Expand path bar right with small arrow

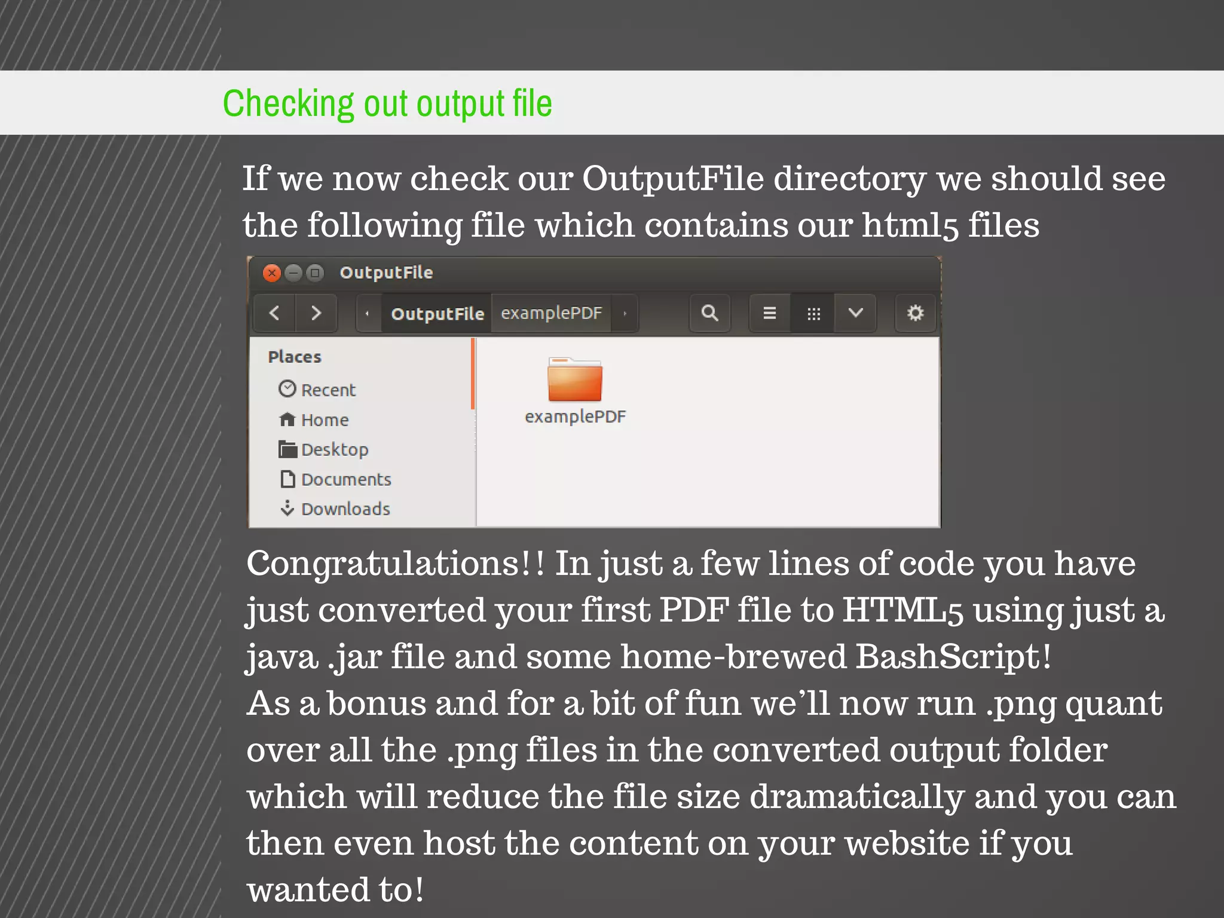pyautogui.click(x=625, y=313)
